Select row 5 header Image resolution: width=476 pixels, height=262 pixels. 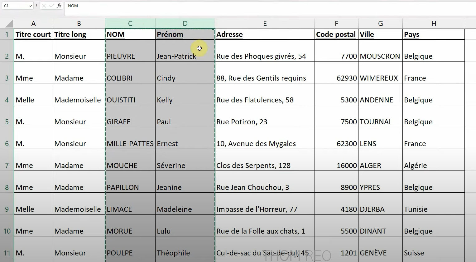click(x=7, y=116)
